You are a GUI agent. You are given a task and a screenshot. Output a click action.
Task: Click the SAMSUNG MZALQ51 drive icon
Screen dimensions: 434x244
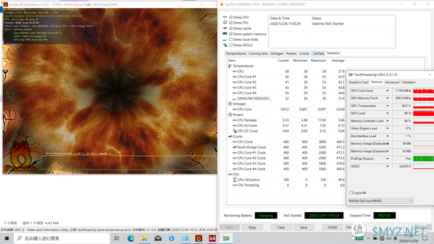(x=234, y=98)
